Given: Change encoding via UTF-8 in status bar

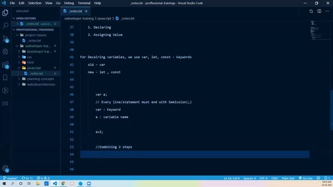Looking at the screenshot, I should coord(264,178).
